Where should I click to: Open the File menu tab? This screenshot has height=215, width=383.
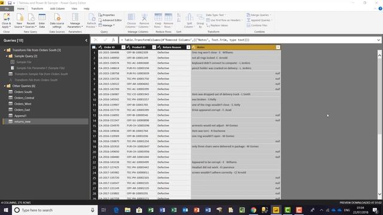click(7, 8)
